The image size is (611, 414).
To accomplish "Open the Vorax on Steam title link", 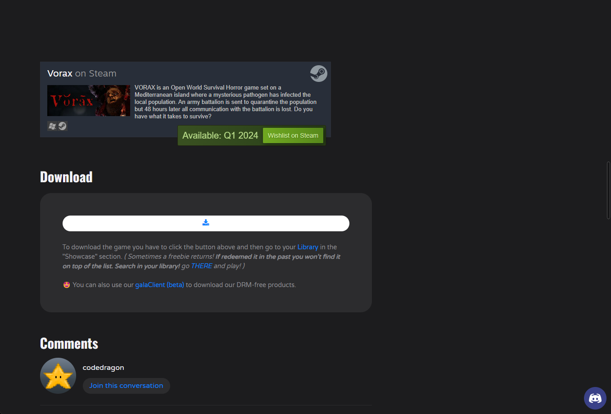I will tap(82, 73).
